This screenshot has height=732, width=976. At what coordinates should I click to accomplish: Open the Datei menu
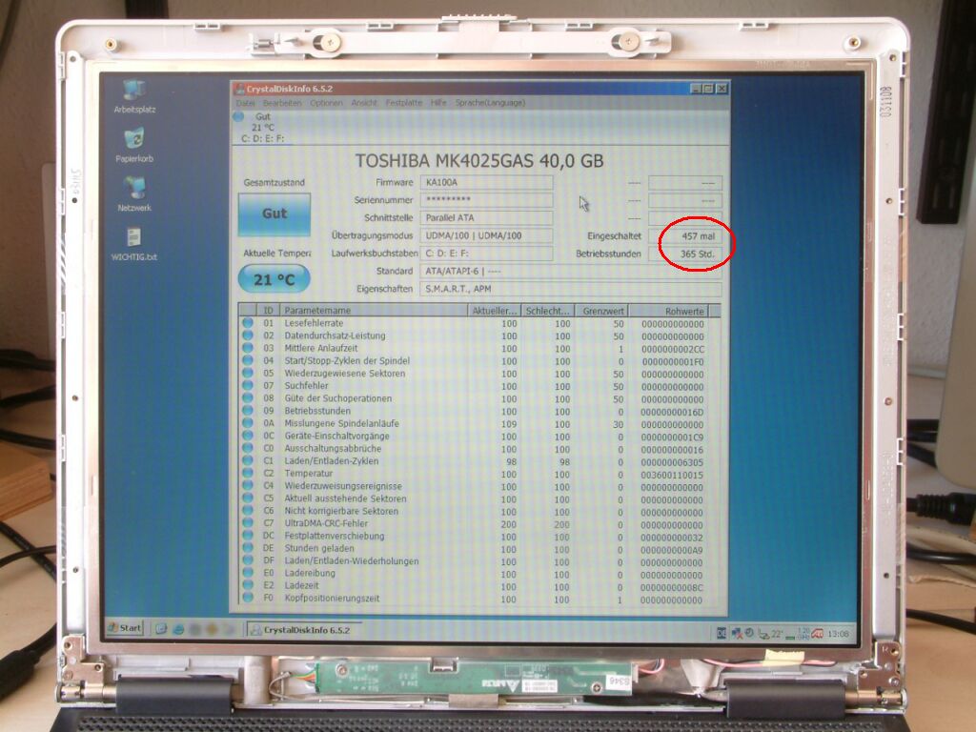[246, 103]
